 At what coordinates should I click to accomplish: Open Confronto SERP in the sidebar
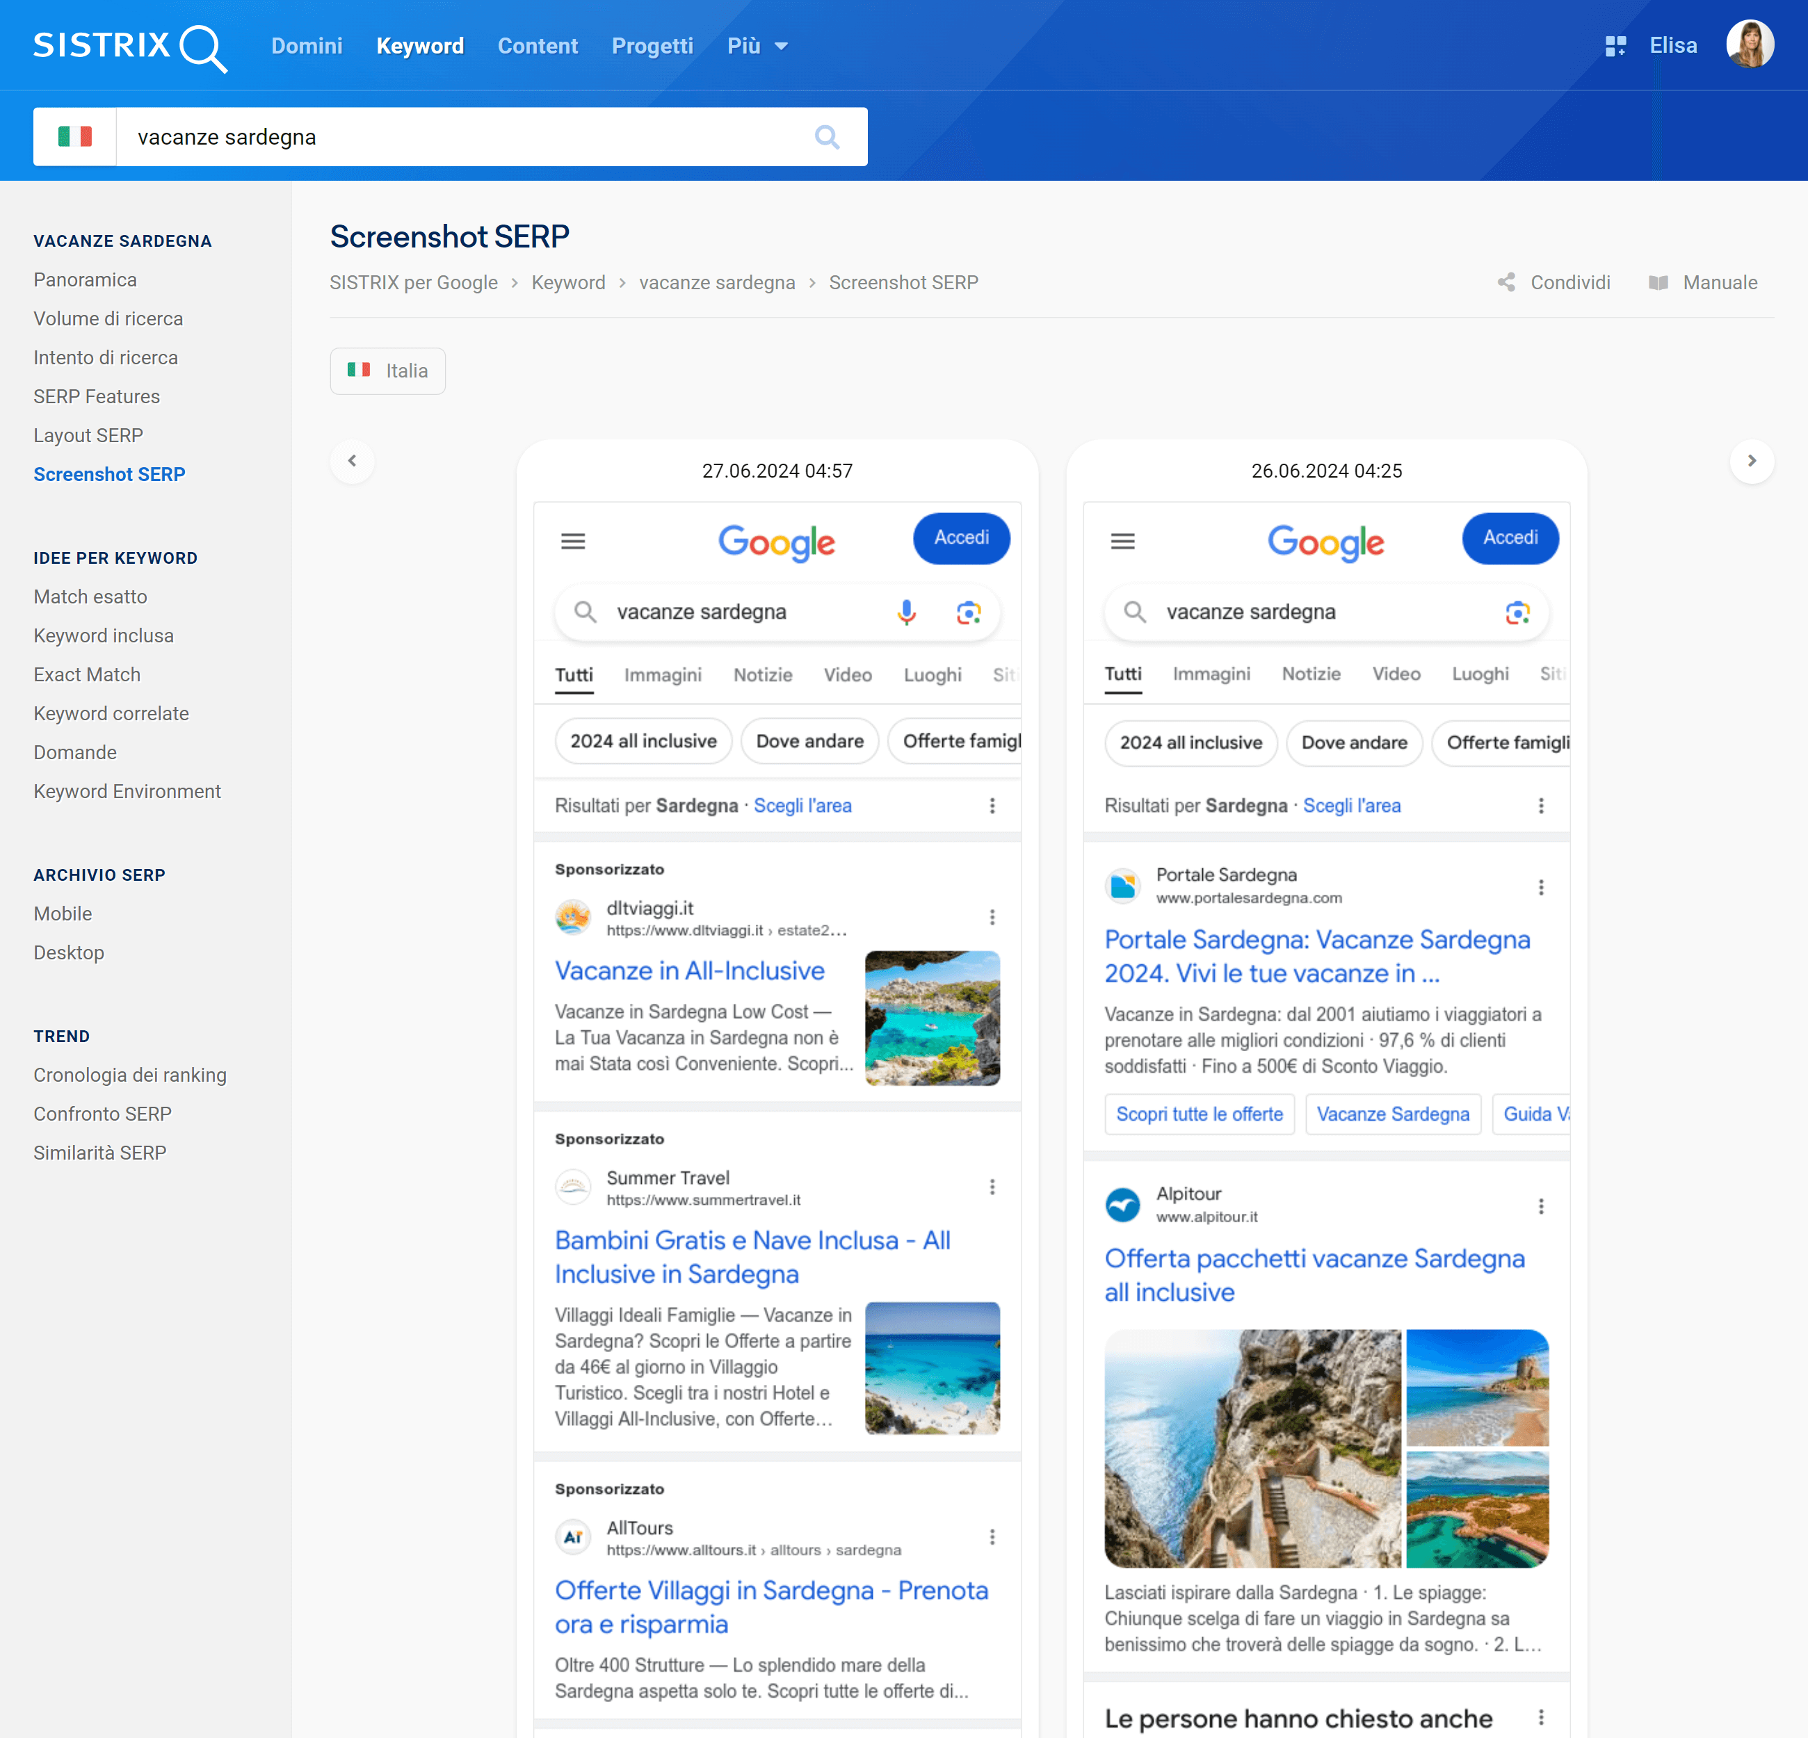pyautogui.click(x=102, y=1114)
